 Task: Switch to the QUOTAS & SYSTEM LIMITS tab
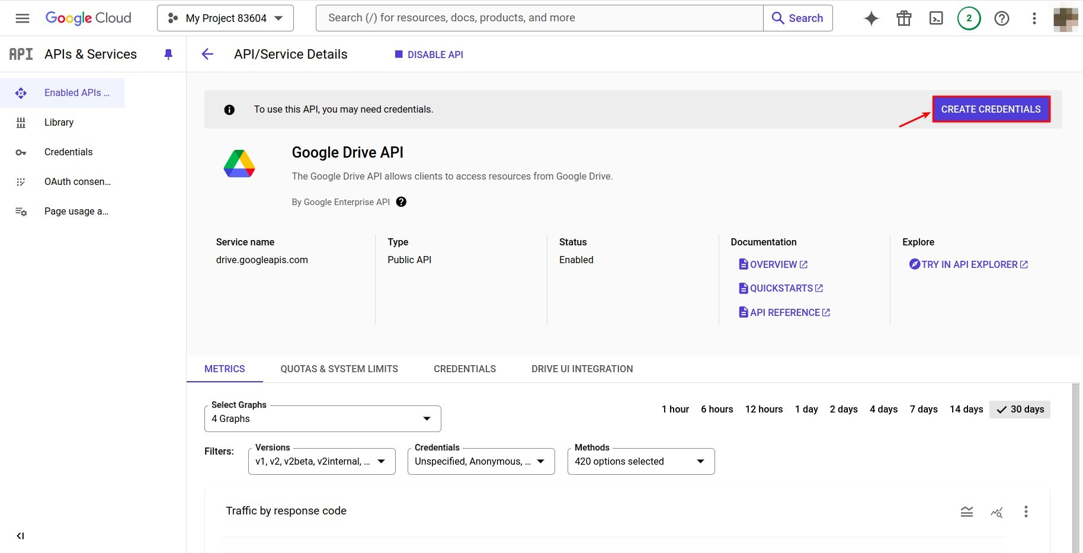pyautogui.click(x=339, y=369)
